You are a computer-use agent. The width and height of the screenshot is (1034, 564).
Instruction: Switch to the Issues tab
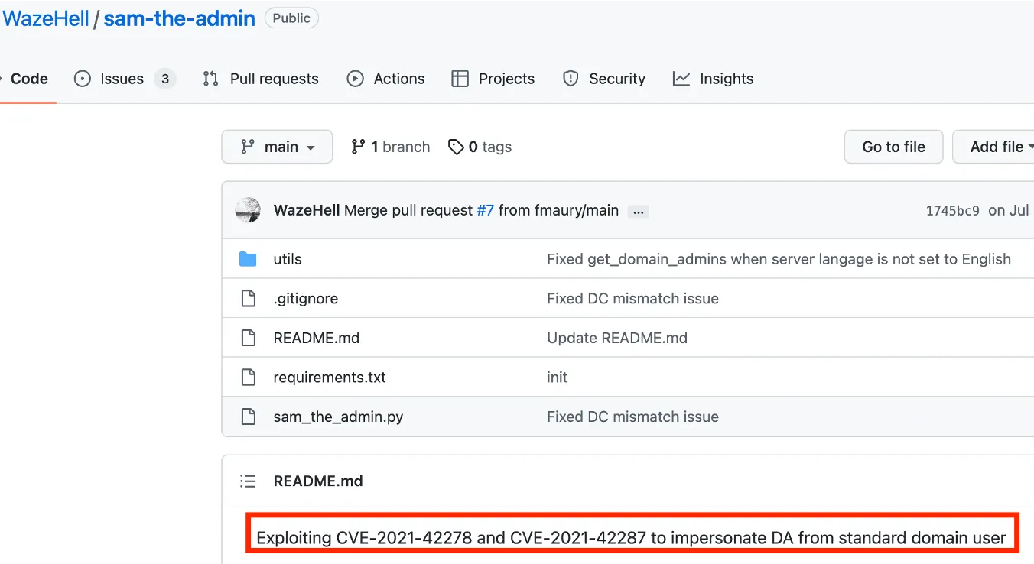pos(123,79)
